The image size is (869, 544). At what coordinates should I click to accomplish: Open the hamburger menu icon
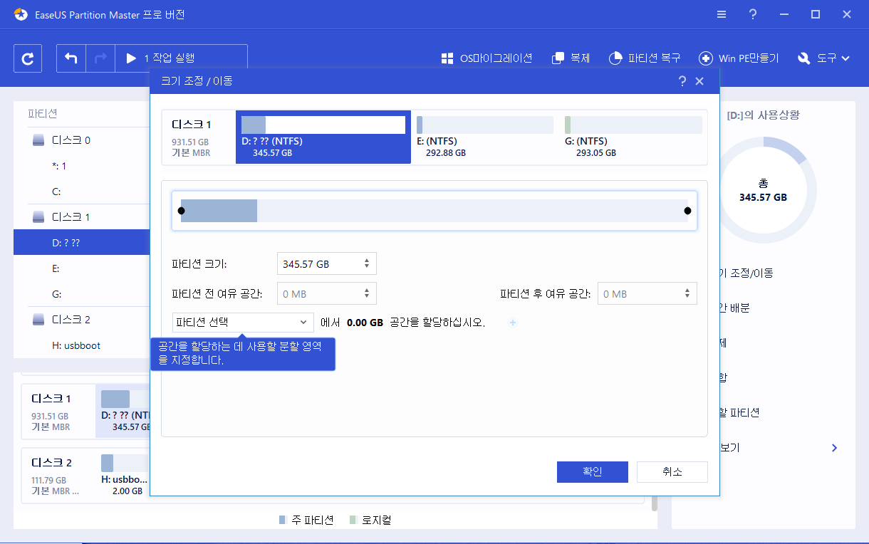click(721, 14)
